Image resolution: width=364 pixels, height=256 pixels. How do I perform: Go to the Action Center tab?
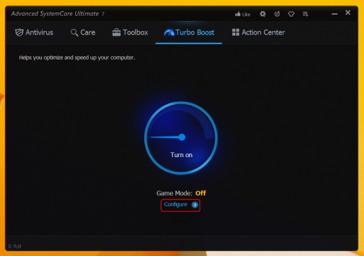[258, 33]
